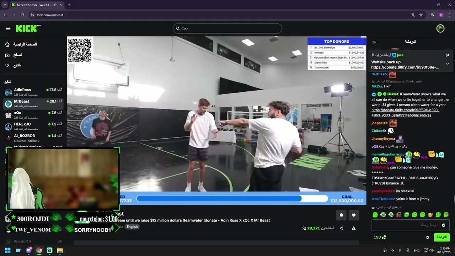Open File Explorer from the taskbar
Image resolution: width=455 pixels, height=256 pixels.
[60, 250]
